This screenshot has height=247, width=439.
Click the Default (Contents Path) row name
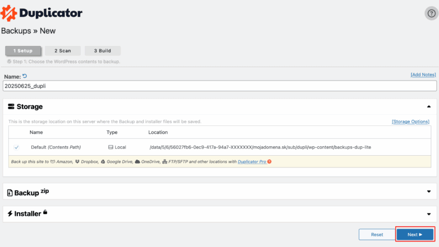tap(56, 147)
